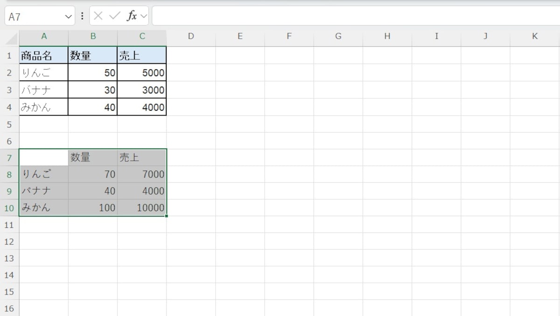Click the vertical dots separator near Name Box

(x=82, y=15)
